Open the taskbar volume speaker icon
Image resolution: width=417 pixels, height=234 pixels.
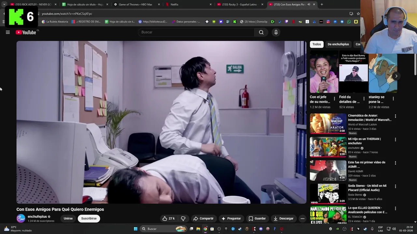coord(394,229)
